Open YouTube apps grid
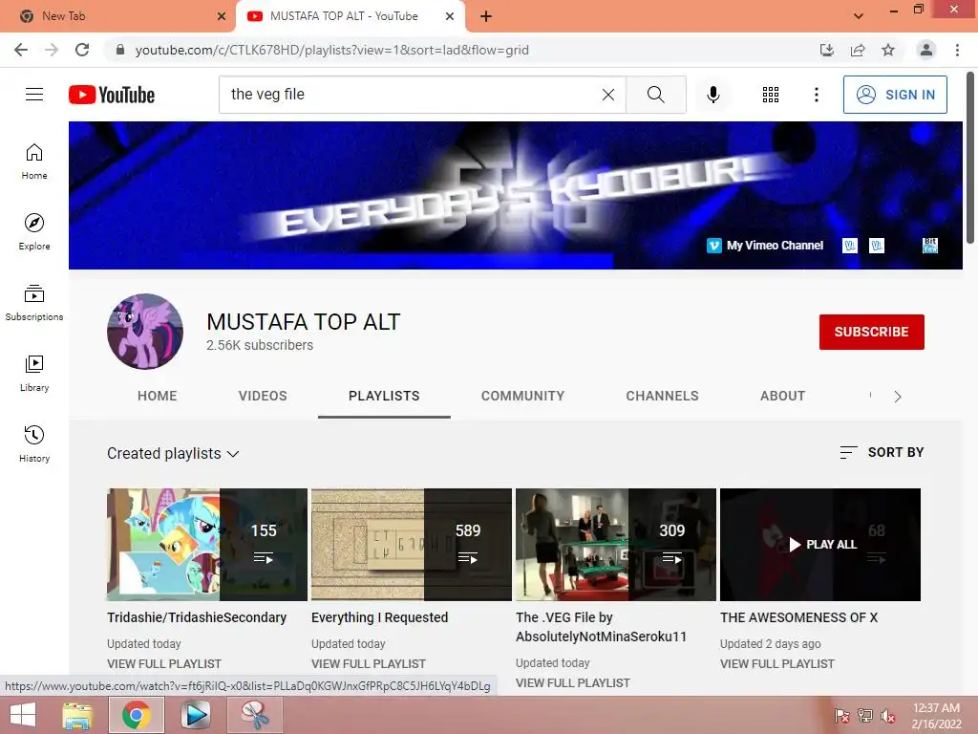This screenshot has width=978, height=734. [x=771, y=95]
